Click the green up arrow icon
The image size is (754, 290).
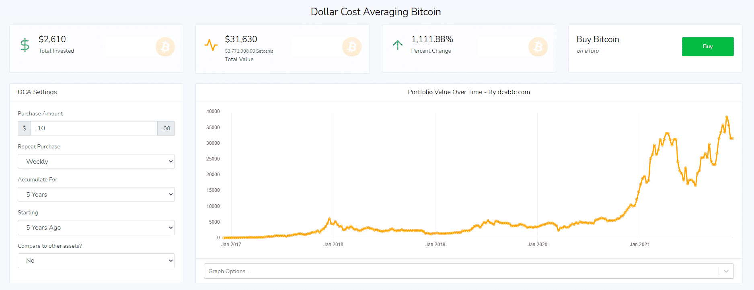[x=398, y=45]
